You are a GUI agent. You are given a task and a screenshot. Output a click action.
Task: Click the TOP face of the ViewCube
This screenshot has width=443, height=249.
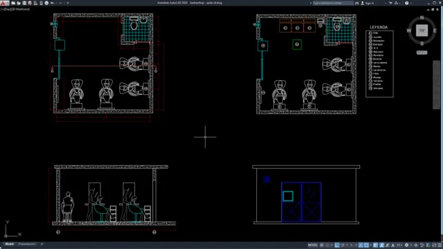coord(422,30)
